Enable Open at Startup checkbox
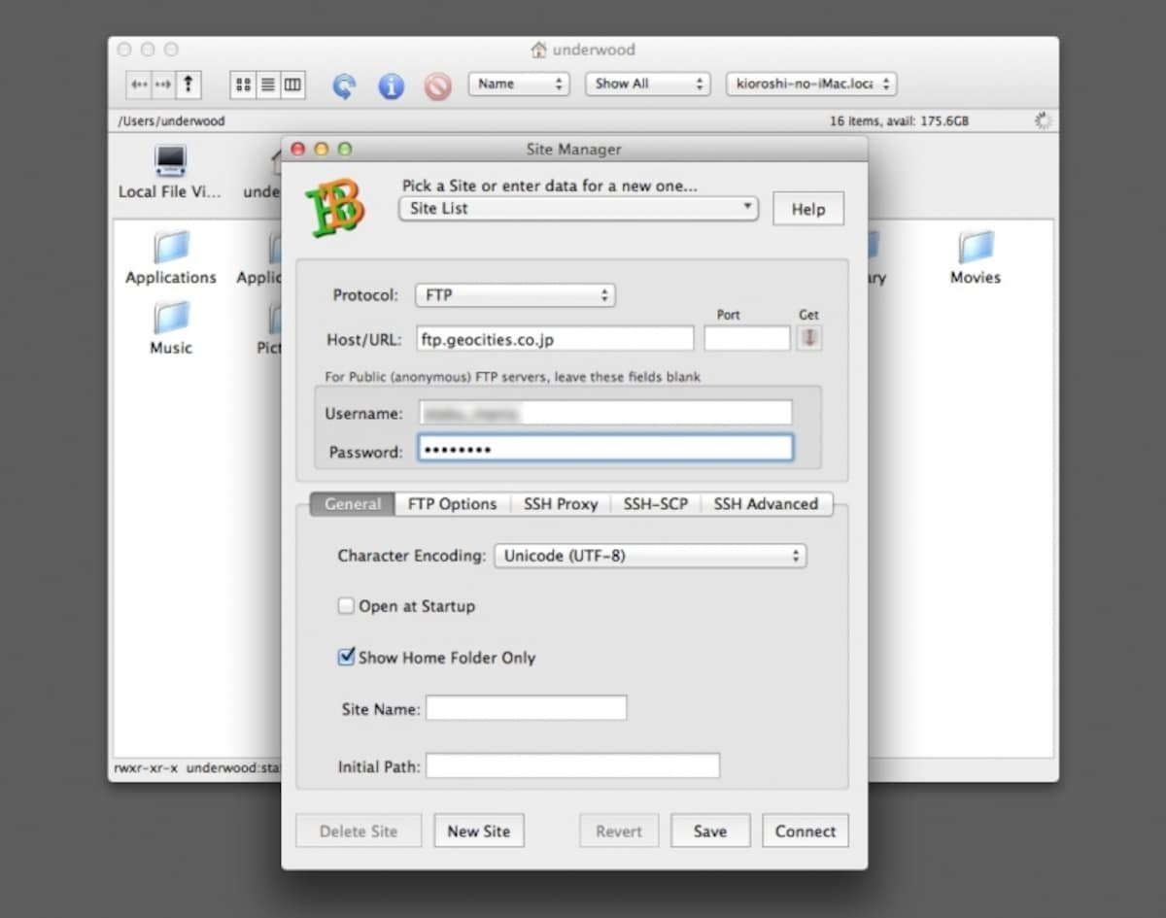 tap(346, 606)
